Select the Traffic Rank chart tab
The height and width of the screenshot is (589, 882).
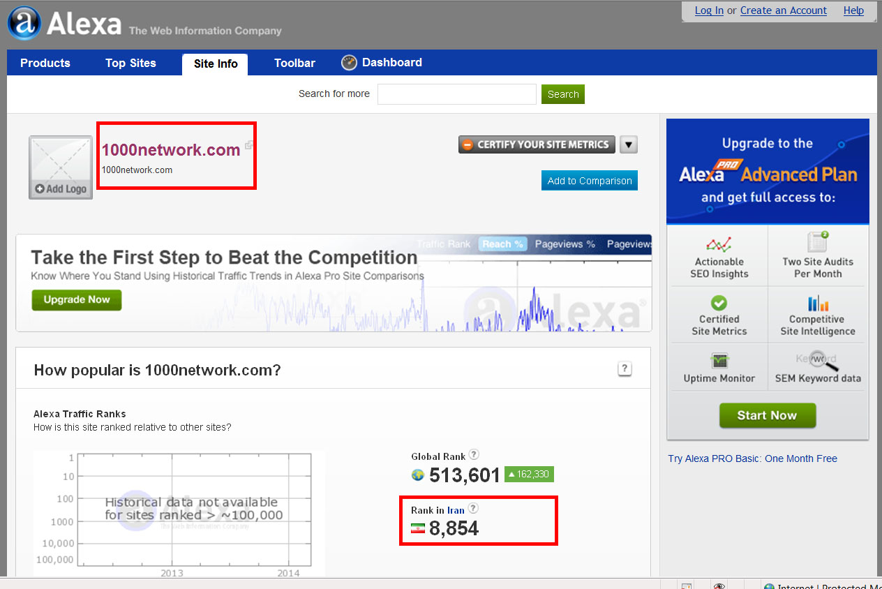click(445, 244)
